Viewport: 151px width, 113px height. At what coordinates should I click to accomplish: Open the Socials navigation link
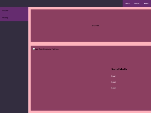137,4
